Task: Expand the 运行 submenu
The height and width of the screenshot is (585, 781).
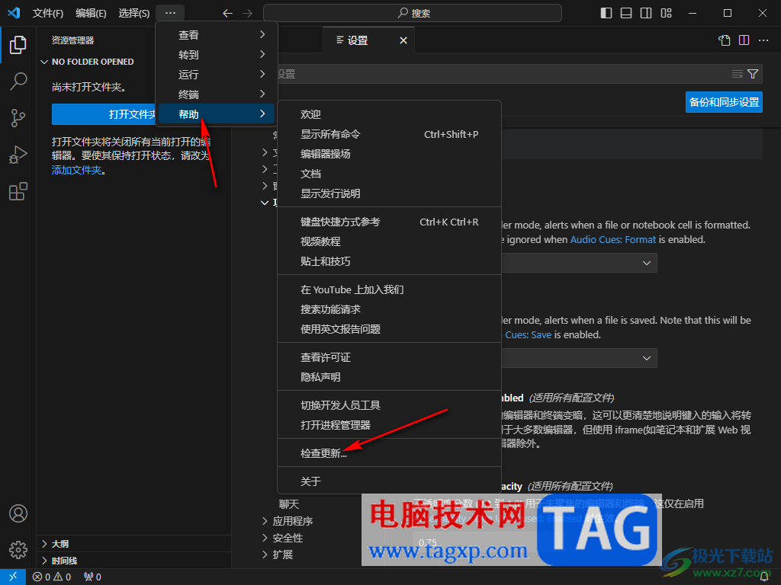Action: (217, 75)
